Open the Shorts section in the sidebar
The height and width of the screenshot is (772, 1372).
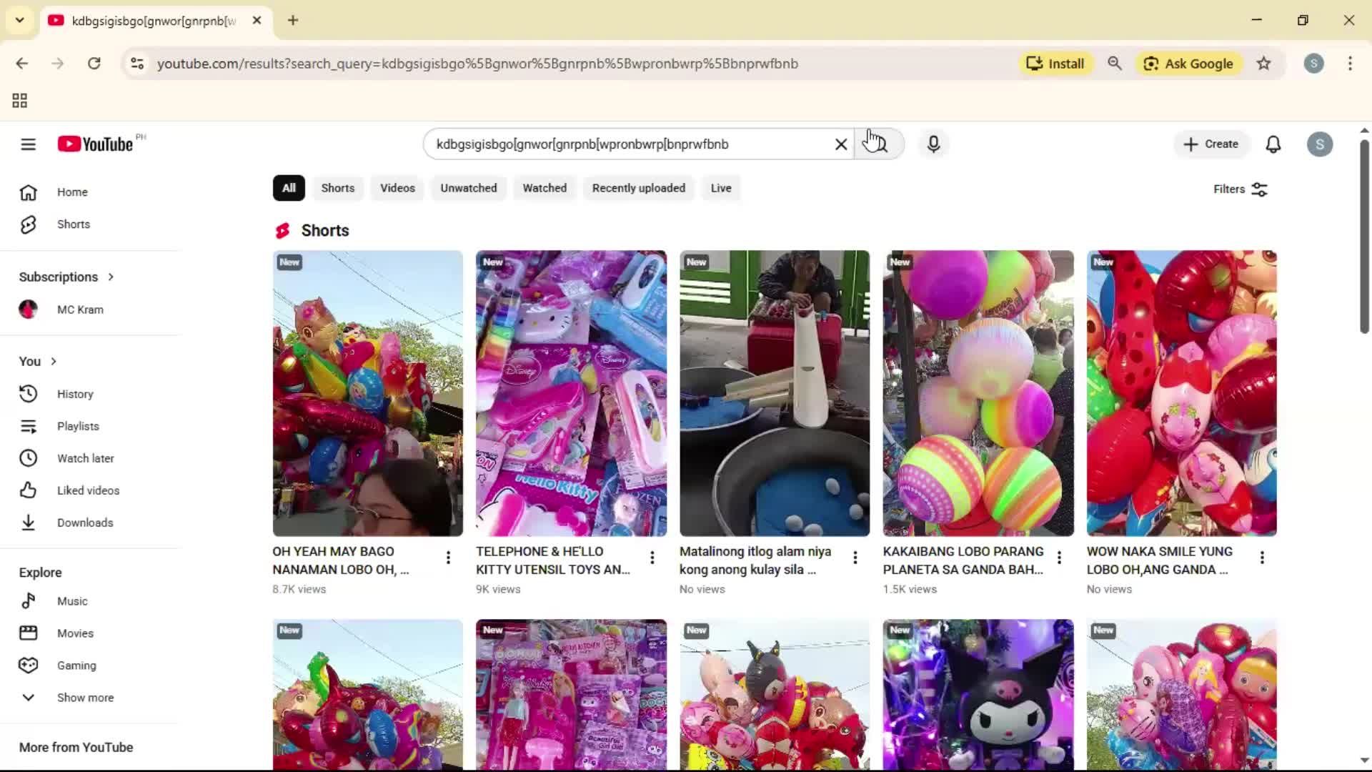tap(73, 224)
